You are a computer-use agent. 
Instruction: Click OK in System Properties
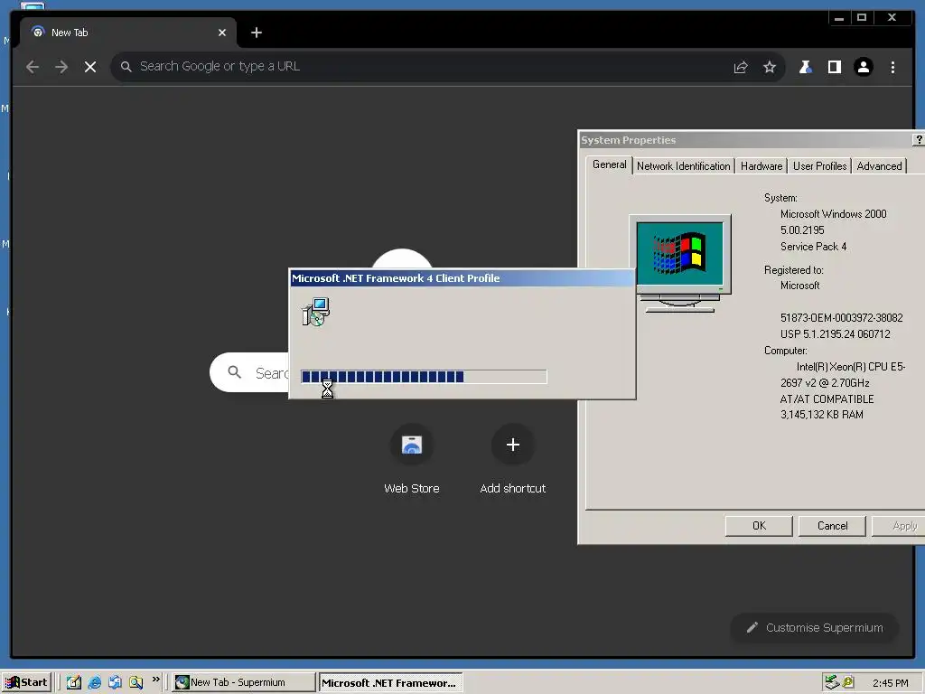pyautogui.click(x=759, y=526)
